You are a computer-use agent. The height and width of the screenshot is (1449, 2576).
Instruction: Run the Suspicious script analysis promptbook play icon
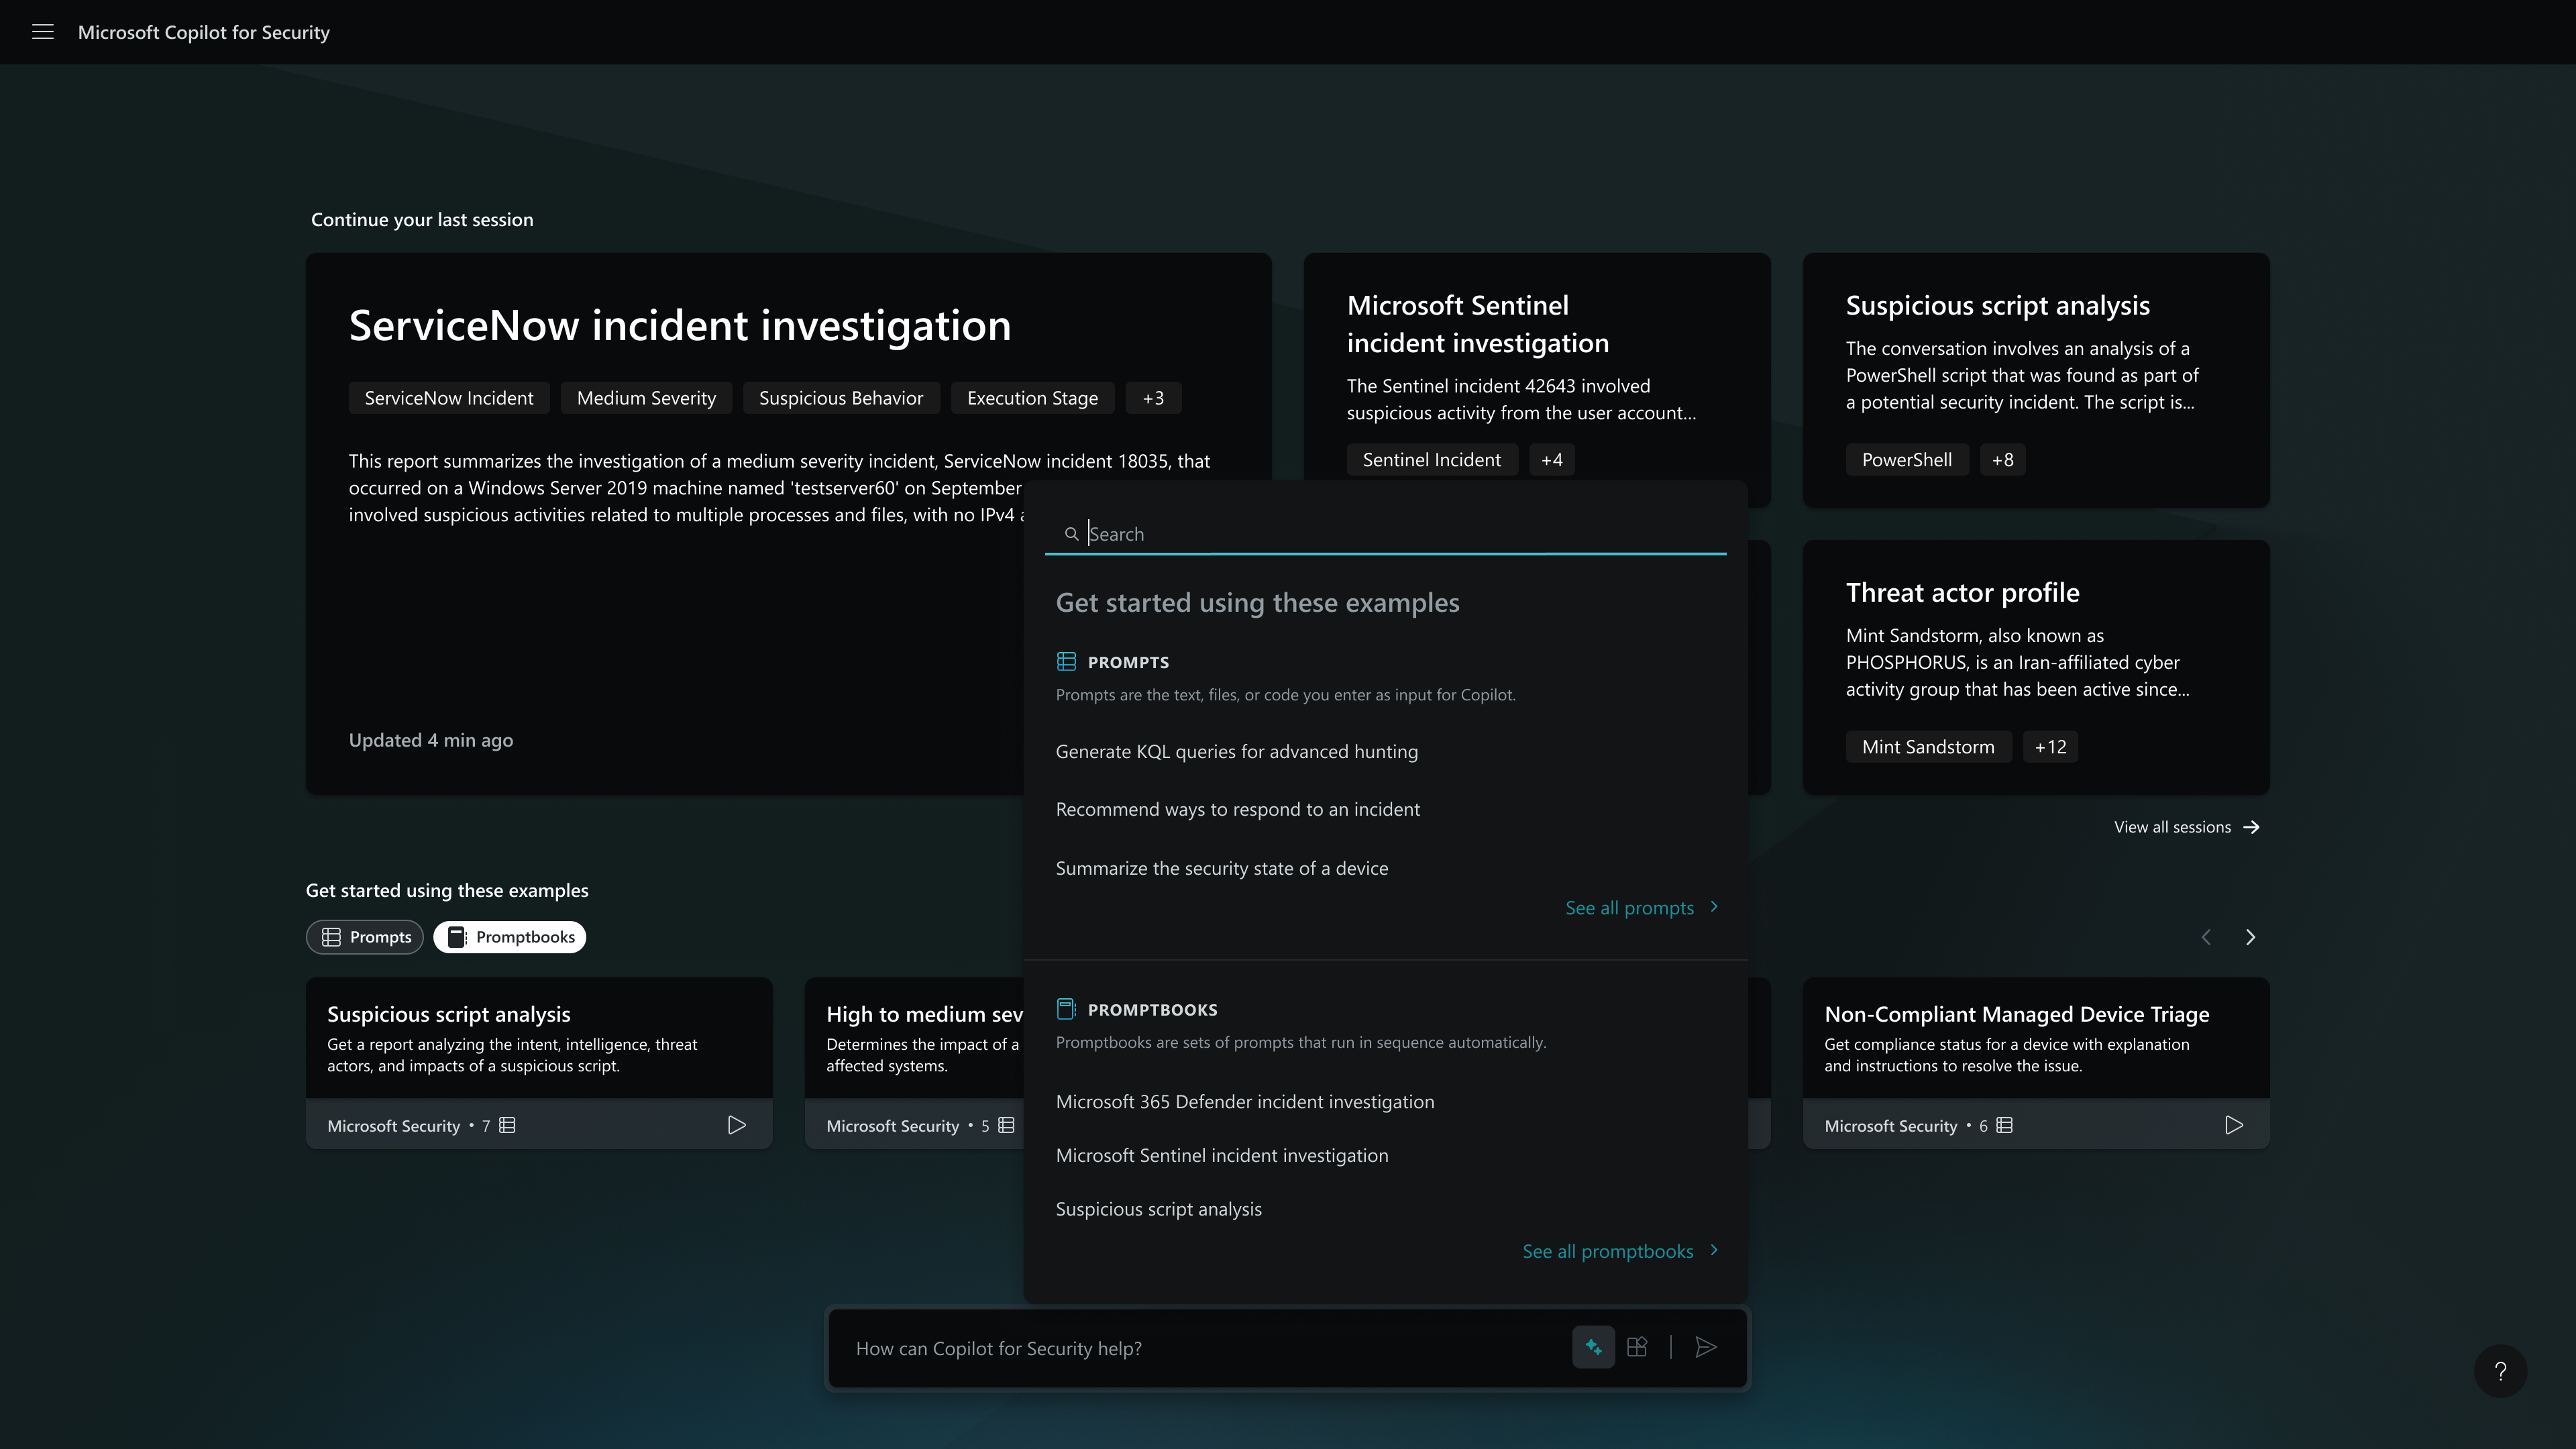(737, 1125)
